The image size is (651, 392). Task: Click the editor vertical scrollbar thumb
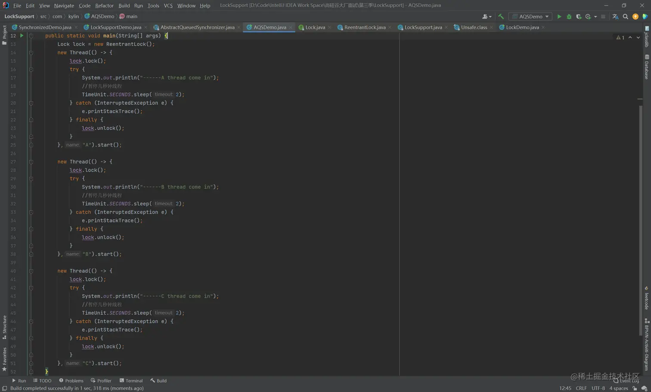point(640,220)
